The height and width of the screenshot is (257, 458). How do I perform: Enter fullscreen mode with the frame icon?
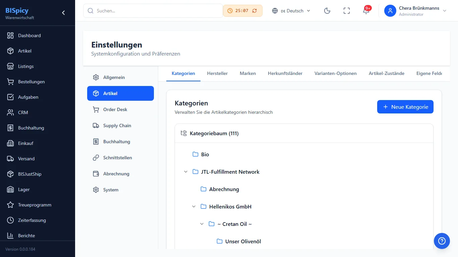347,11
